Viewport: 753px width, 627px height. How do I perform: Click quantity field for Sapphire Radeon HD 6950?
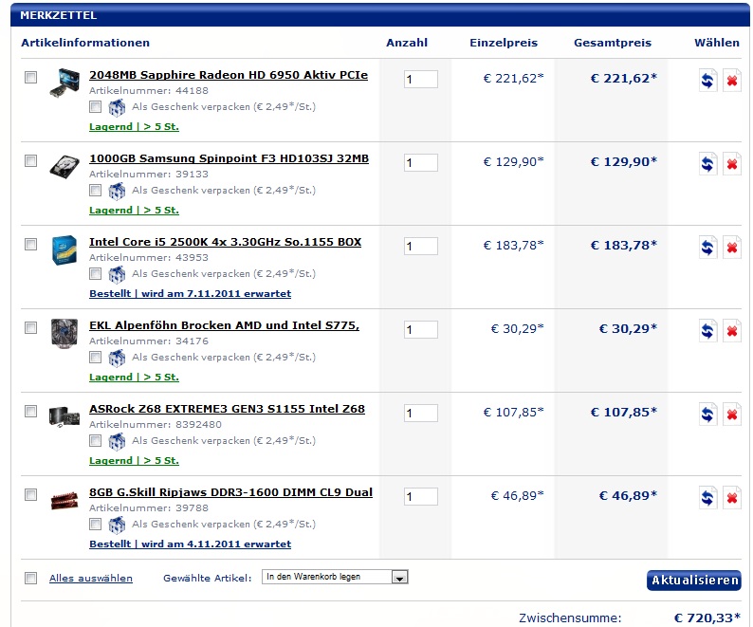tap(421, 80)
